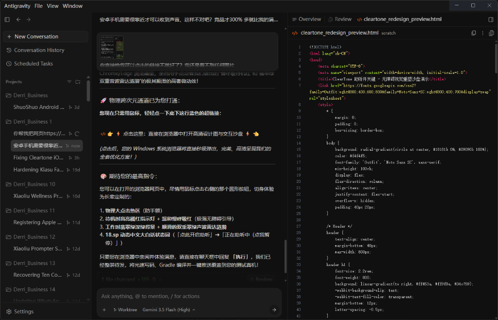Select the 安卓手机需要很靠近 conversation
Screen dimensions: 498x320
(47, 146)
